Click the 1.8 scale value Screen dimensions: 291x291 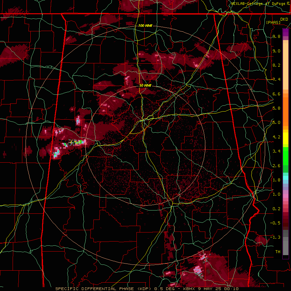pos(276,180)
